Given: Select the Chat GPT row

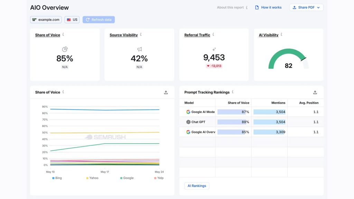Looking at the screenshot, I should pos(252,122).
